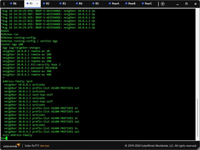Open the three-dot Solar-PuTTY menu
The height and width of the screenshot is (150, 200).
(x=4, y=4)
